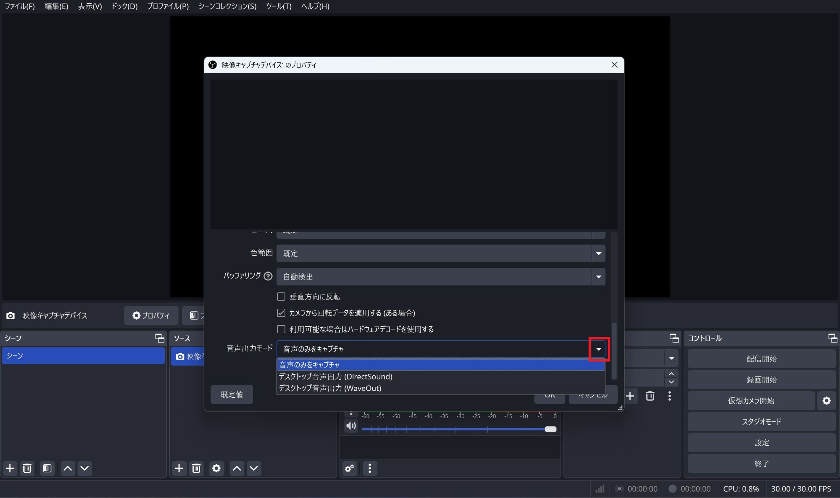The width and height of the screenshot is (840, 498).
Task: Open バッファリング dropdown
Action: [x=441, y=277]
